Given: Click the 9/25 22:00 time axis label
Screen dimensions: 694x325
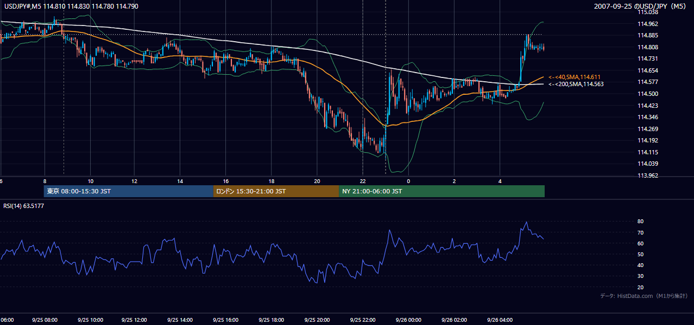Looking at the screenshot, I should [x=363, y=320].
